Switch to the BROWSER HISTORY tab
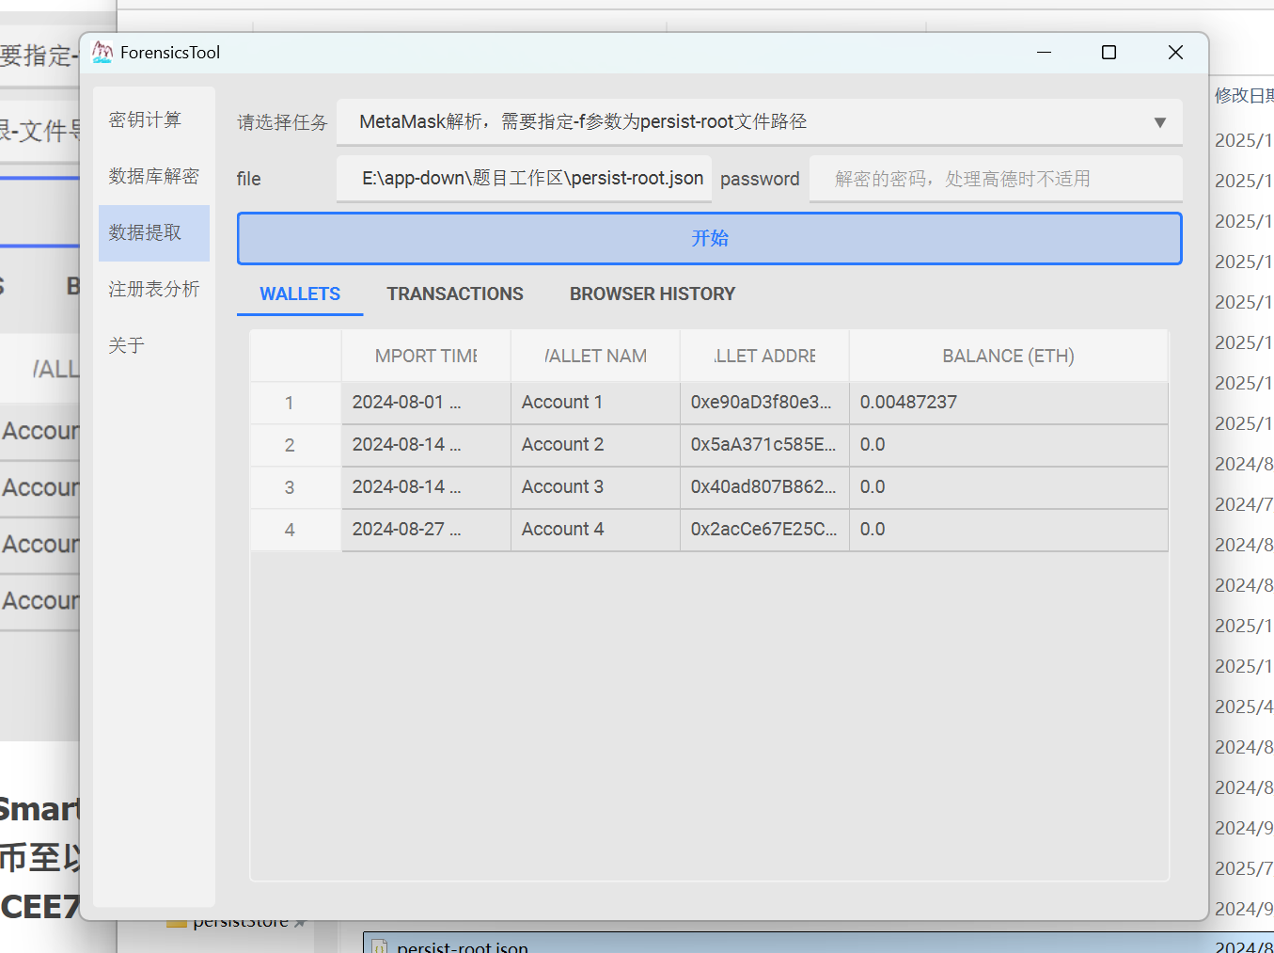This screenshot has height=953, width=1274. [652, 294]
